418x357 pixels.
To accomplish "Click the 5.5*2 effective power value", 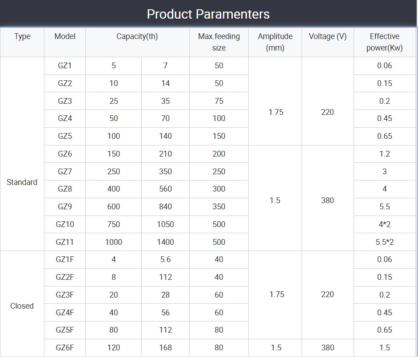I will 384,242.
